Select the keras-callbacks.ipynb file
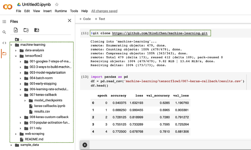The height and width of the screenshot is (150, 251). point(49,106)
